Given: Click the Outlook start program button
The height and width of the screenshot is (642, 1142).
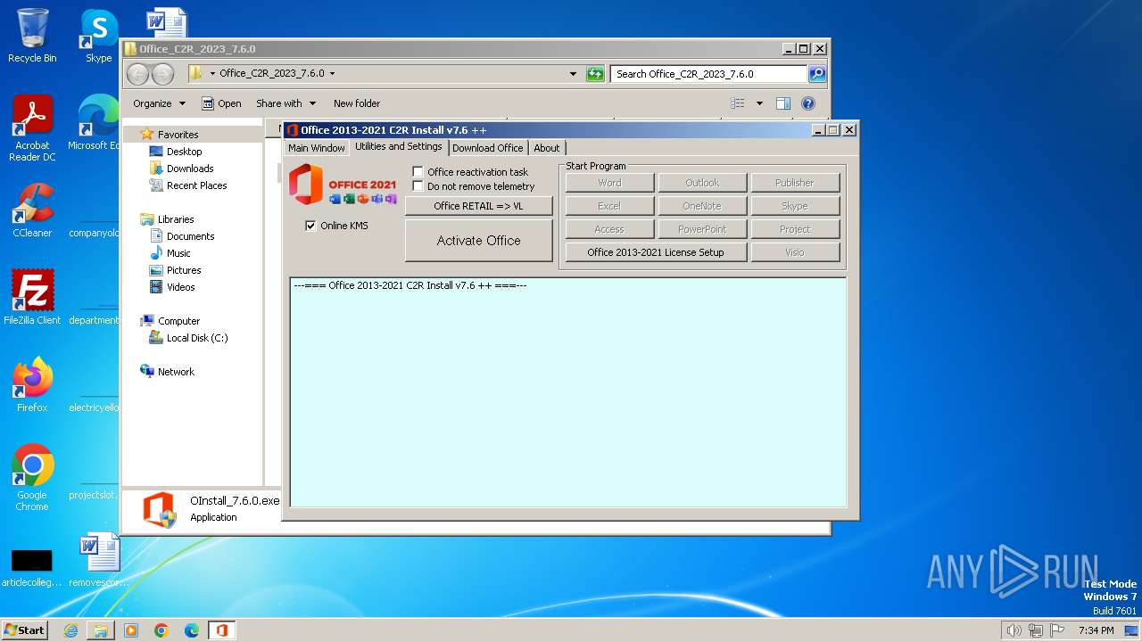Looking at the screenshot, I should click(x=702, y=183).
